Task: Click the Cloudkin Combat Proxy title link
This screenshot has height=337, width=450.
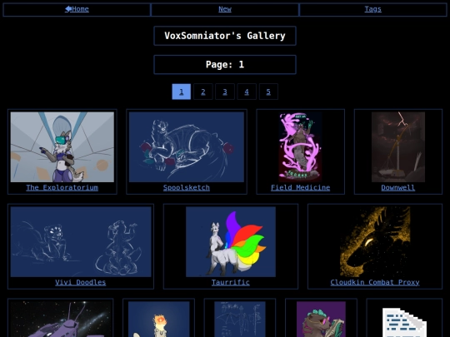Action: point(375,283)
